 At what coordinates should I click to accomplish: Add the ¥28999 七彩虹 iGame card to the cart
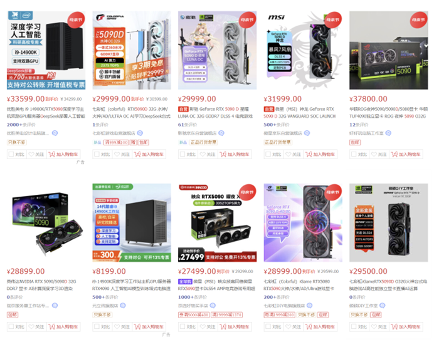320,326
